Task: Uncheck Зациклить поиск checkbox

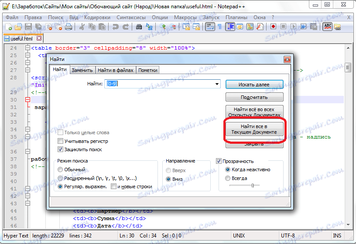Action: pyautogui.click(x=60, y=149)
